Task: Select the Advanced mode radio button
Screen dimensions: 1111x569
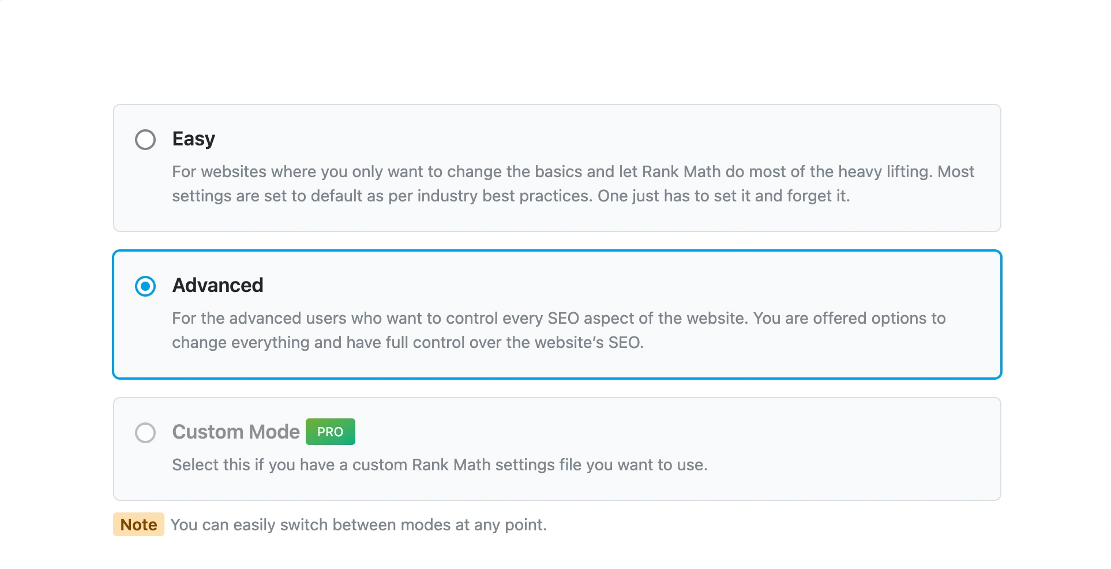Action: point(145,286)
